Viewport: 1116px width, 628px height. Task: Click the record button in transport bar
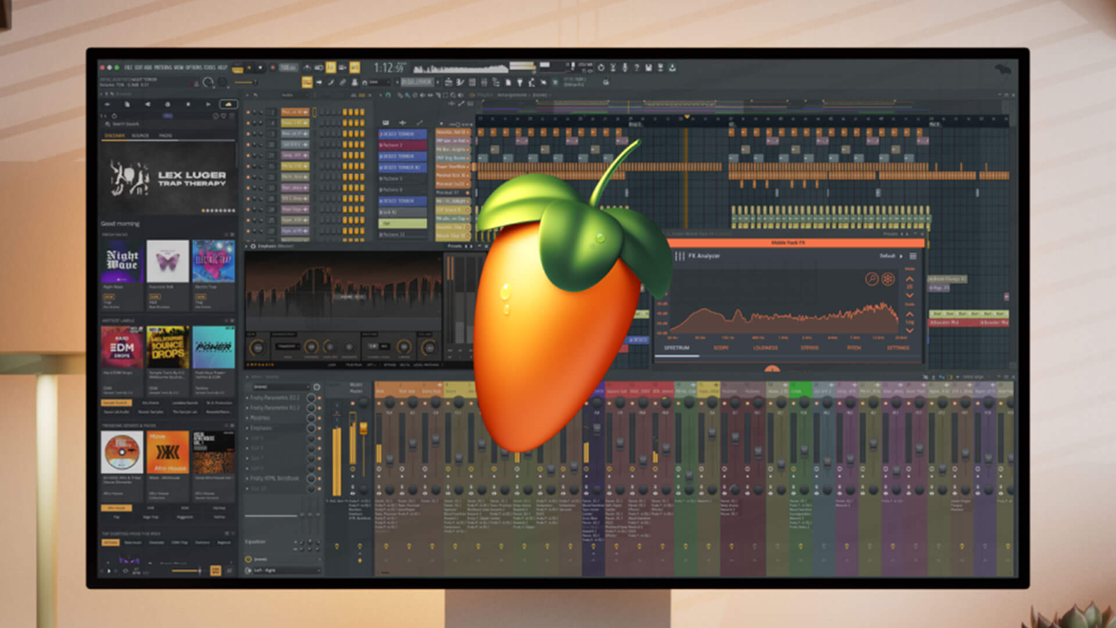pyautogui.click(x=273, y=68)
